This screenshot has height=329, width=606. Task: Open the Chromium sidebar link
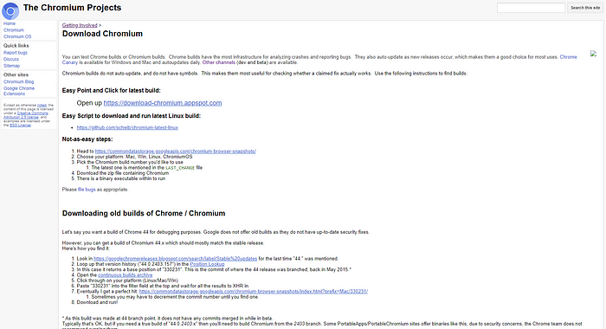[x=14, y=30]
